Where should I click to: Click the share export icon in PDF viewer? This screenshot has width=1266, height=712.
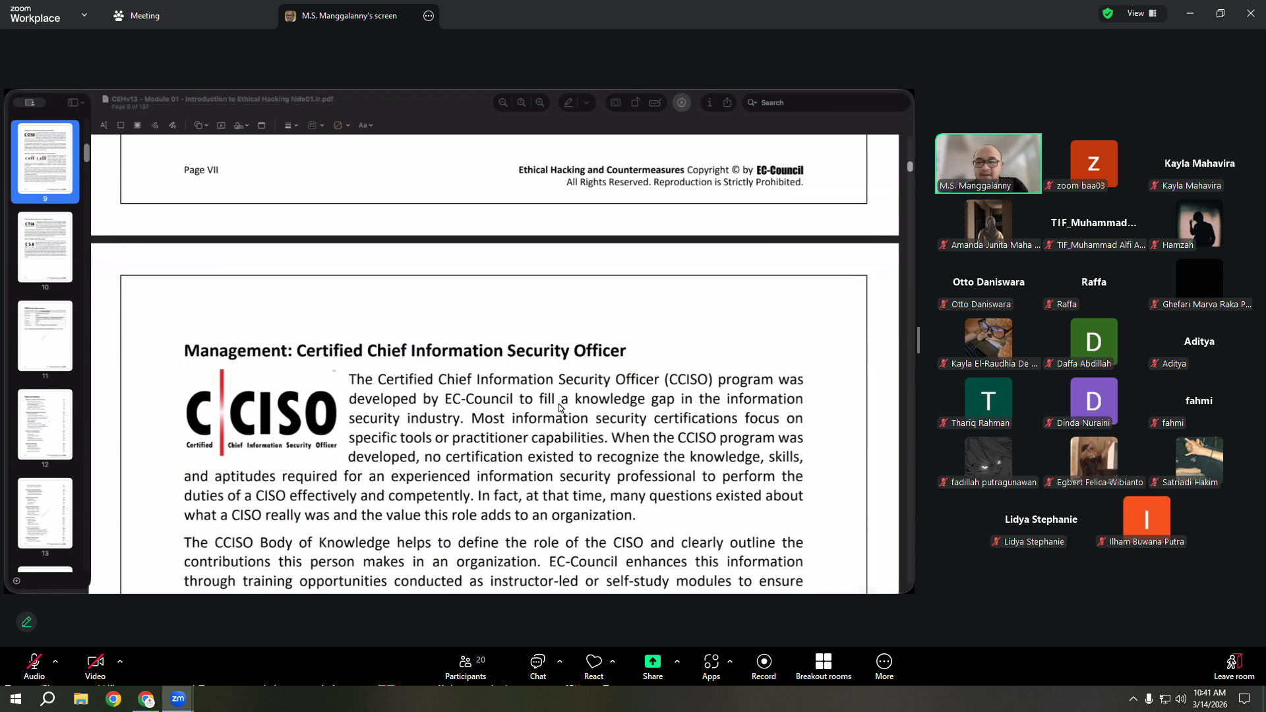coord(727,103)
